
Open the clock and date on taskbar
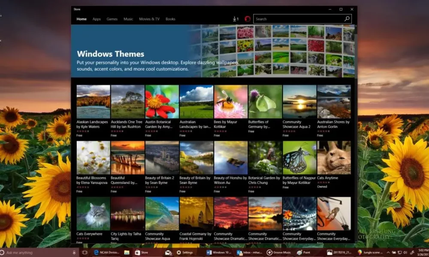coord(423,252)
